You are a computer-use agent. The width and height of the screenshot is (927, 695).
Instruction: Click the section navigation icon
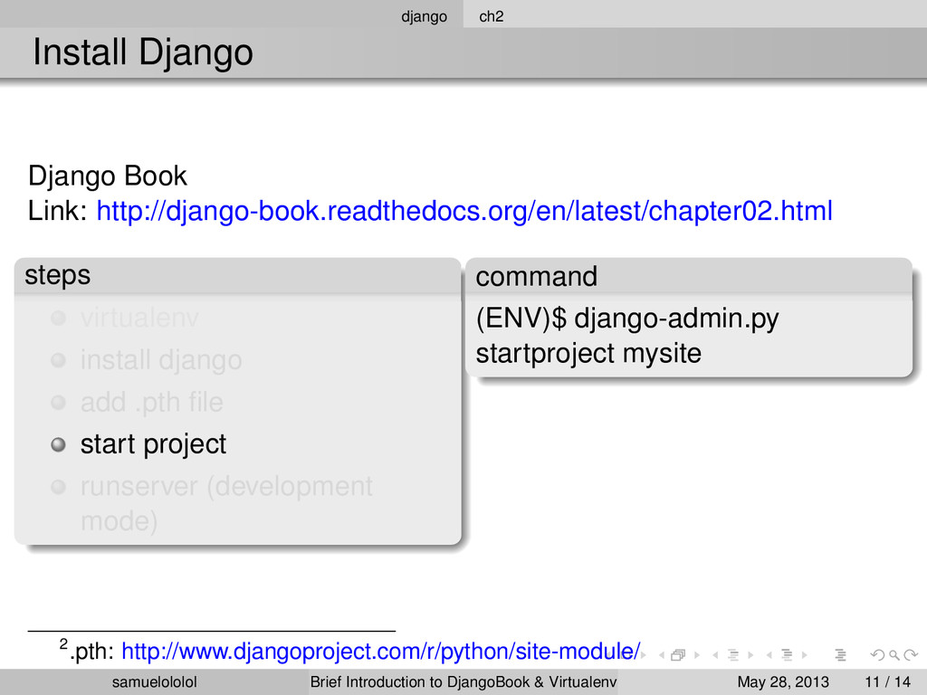(x=787, y=655)
